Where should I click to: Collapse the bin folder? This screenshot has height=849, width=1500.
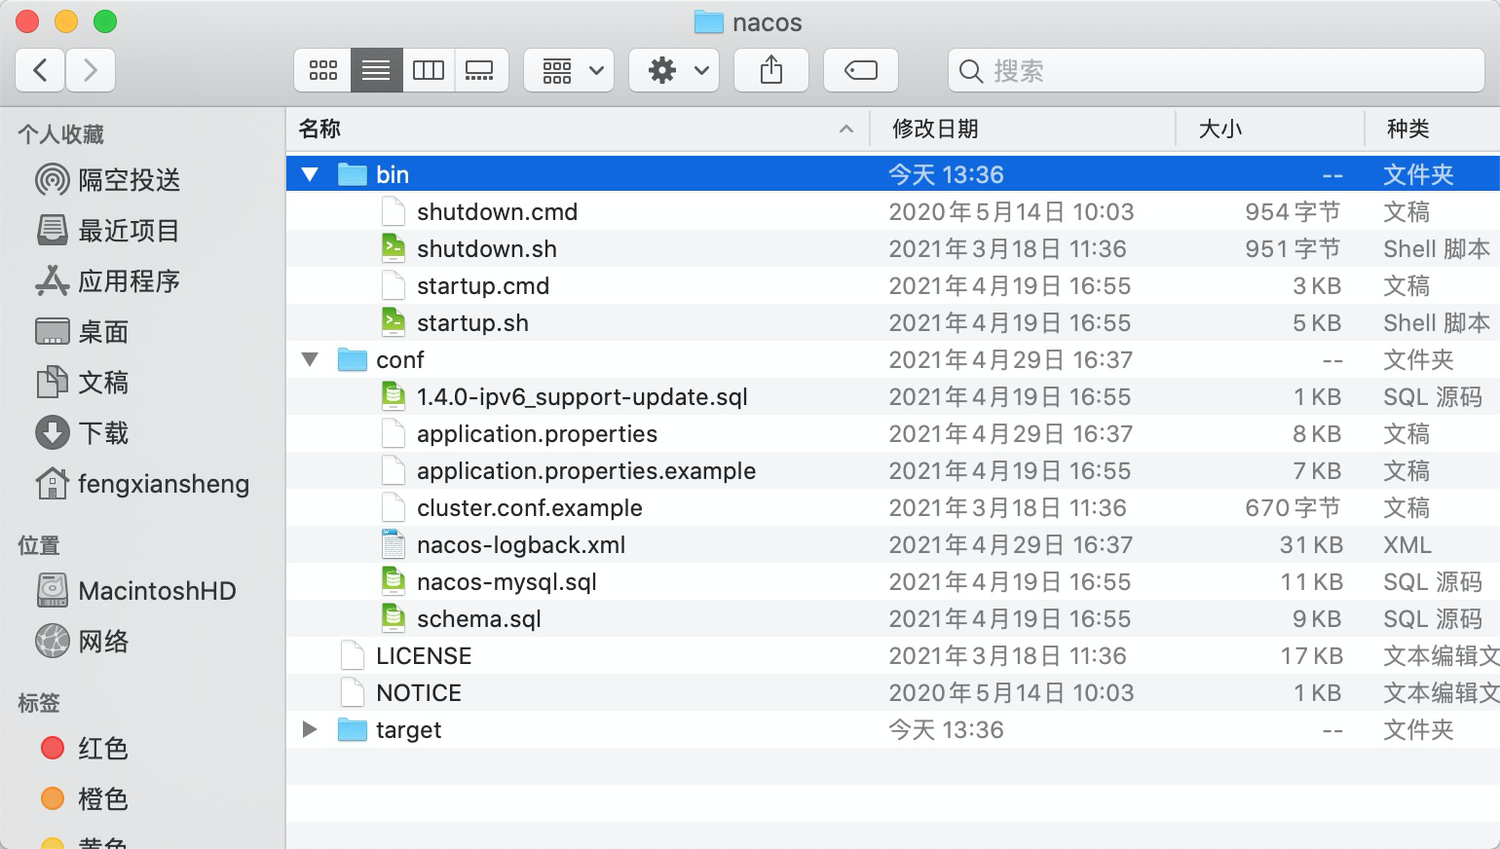pos(310,174)
